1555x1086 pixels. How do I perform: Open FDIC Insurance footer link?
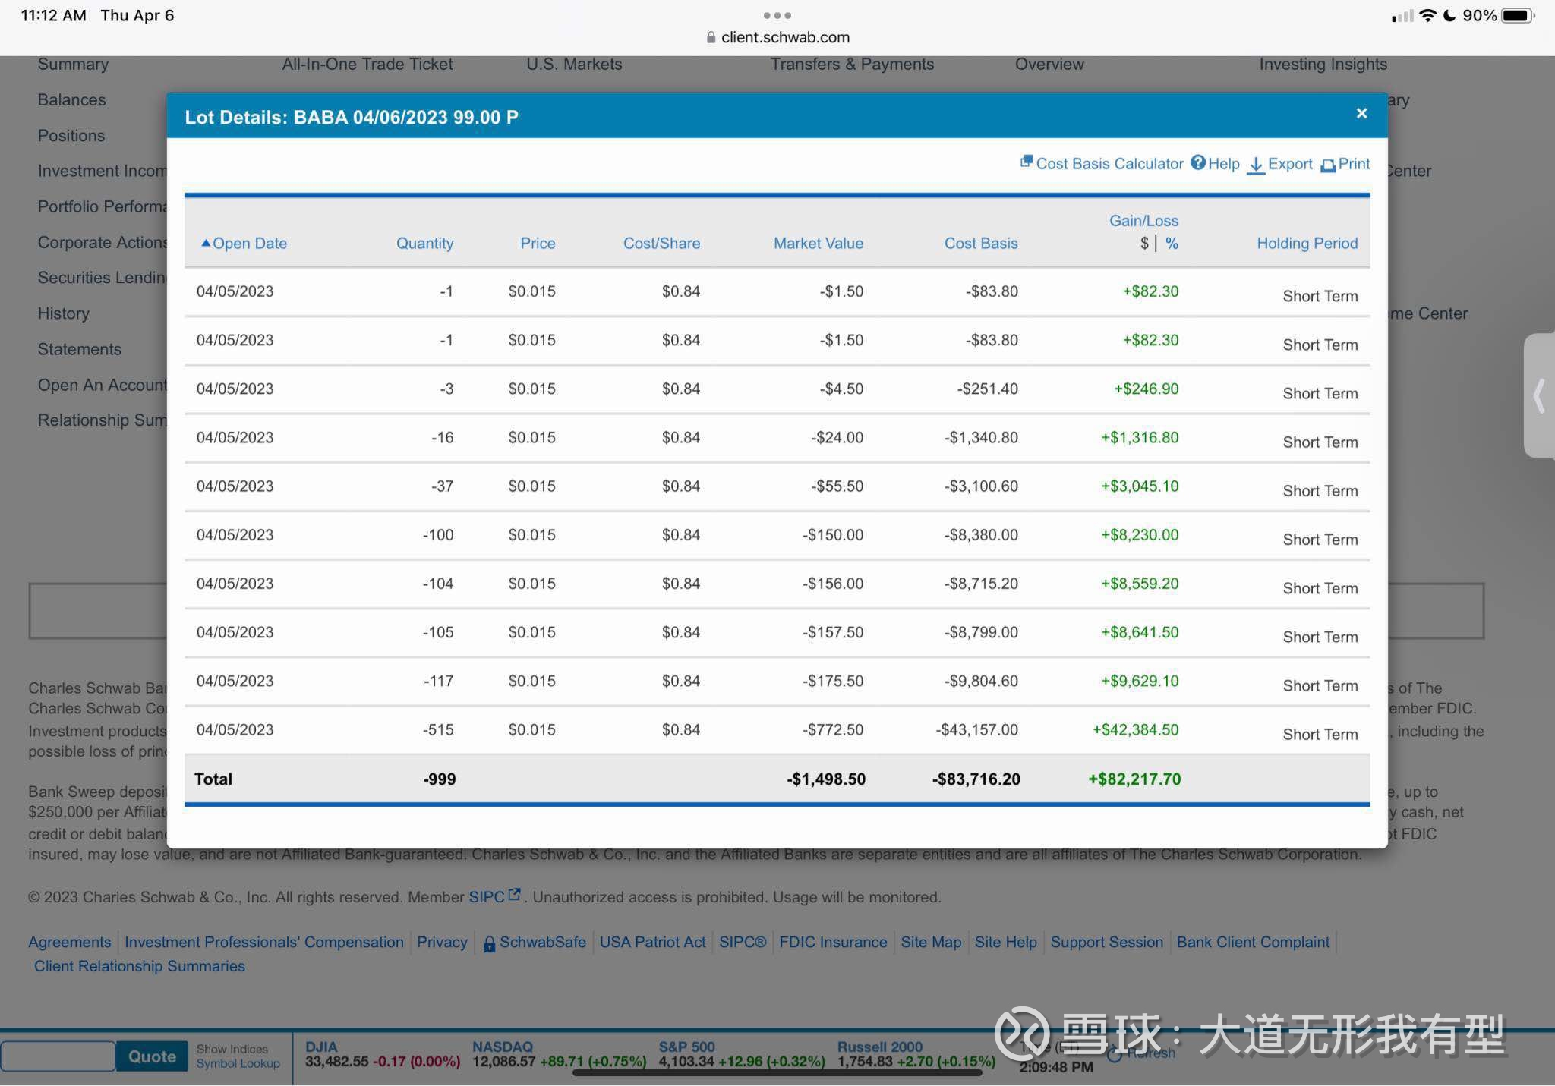tap(833, 942)
